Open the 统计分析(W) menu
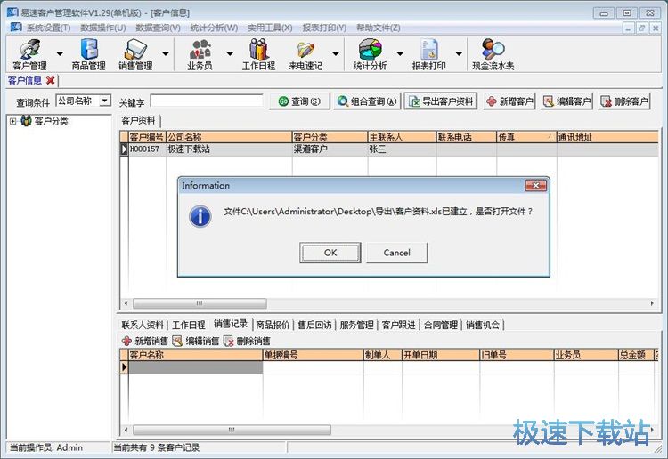 214,28
